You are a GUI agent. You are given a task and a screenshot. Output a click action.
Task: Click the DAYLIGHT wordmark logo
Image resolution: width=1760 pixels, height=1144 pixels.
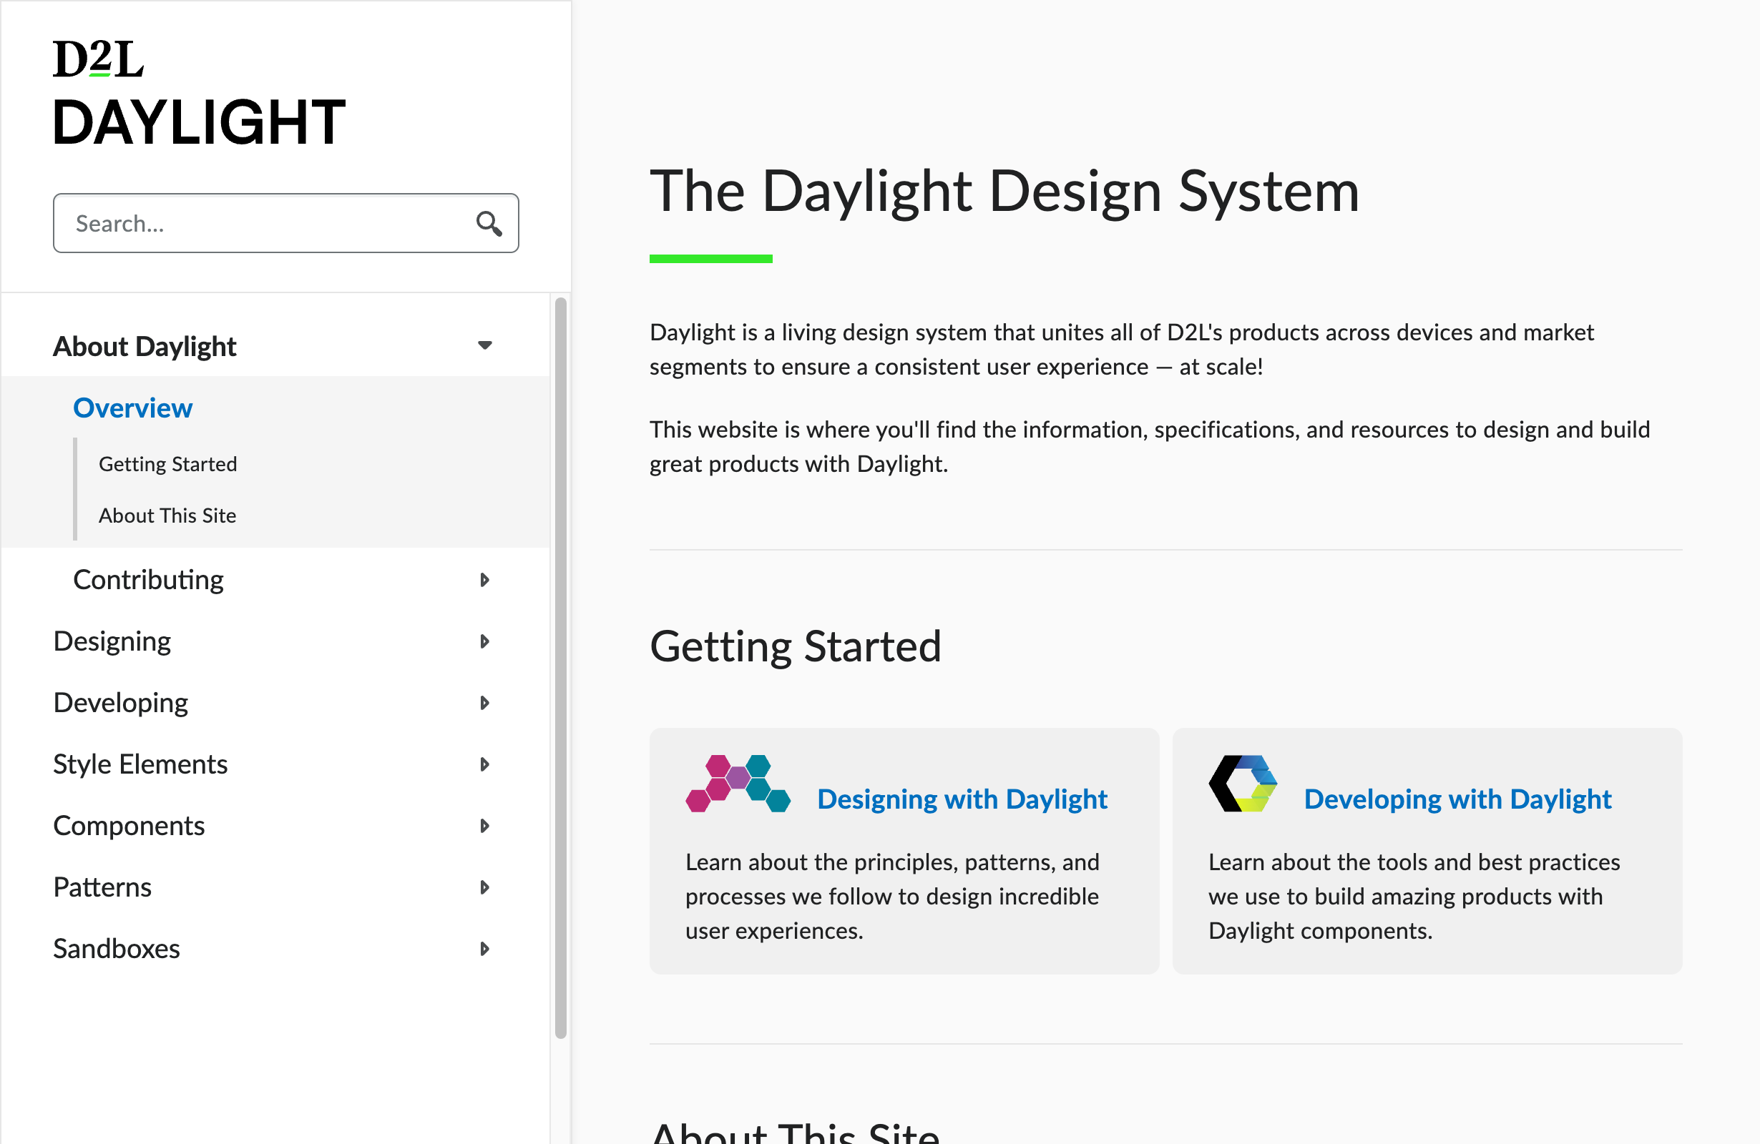[199, 122]
